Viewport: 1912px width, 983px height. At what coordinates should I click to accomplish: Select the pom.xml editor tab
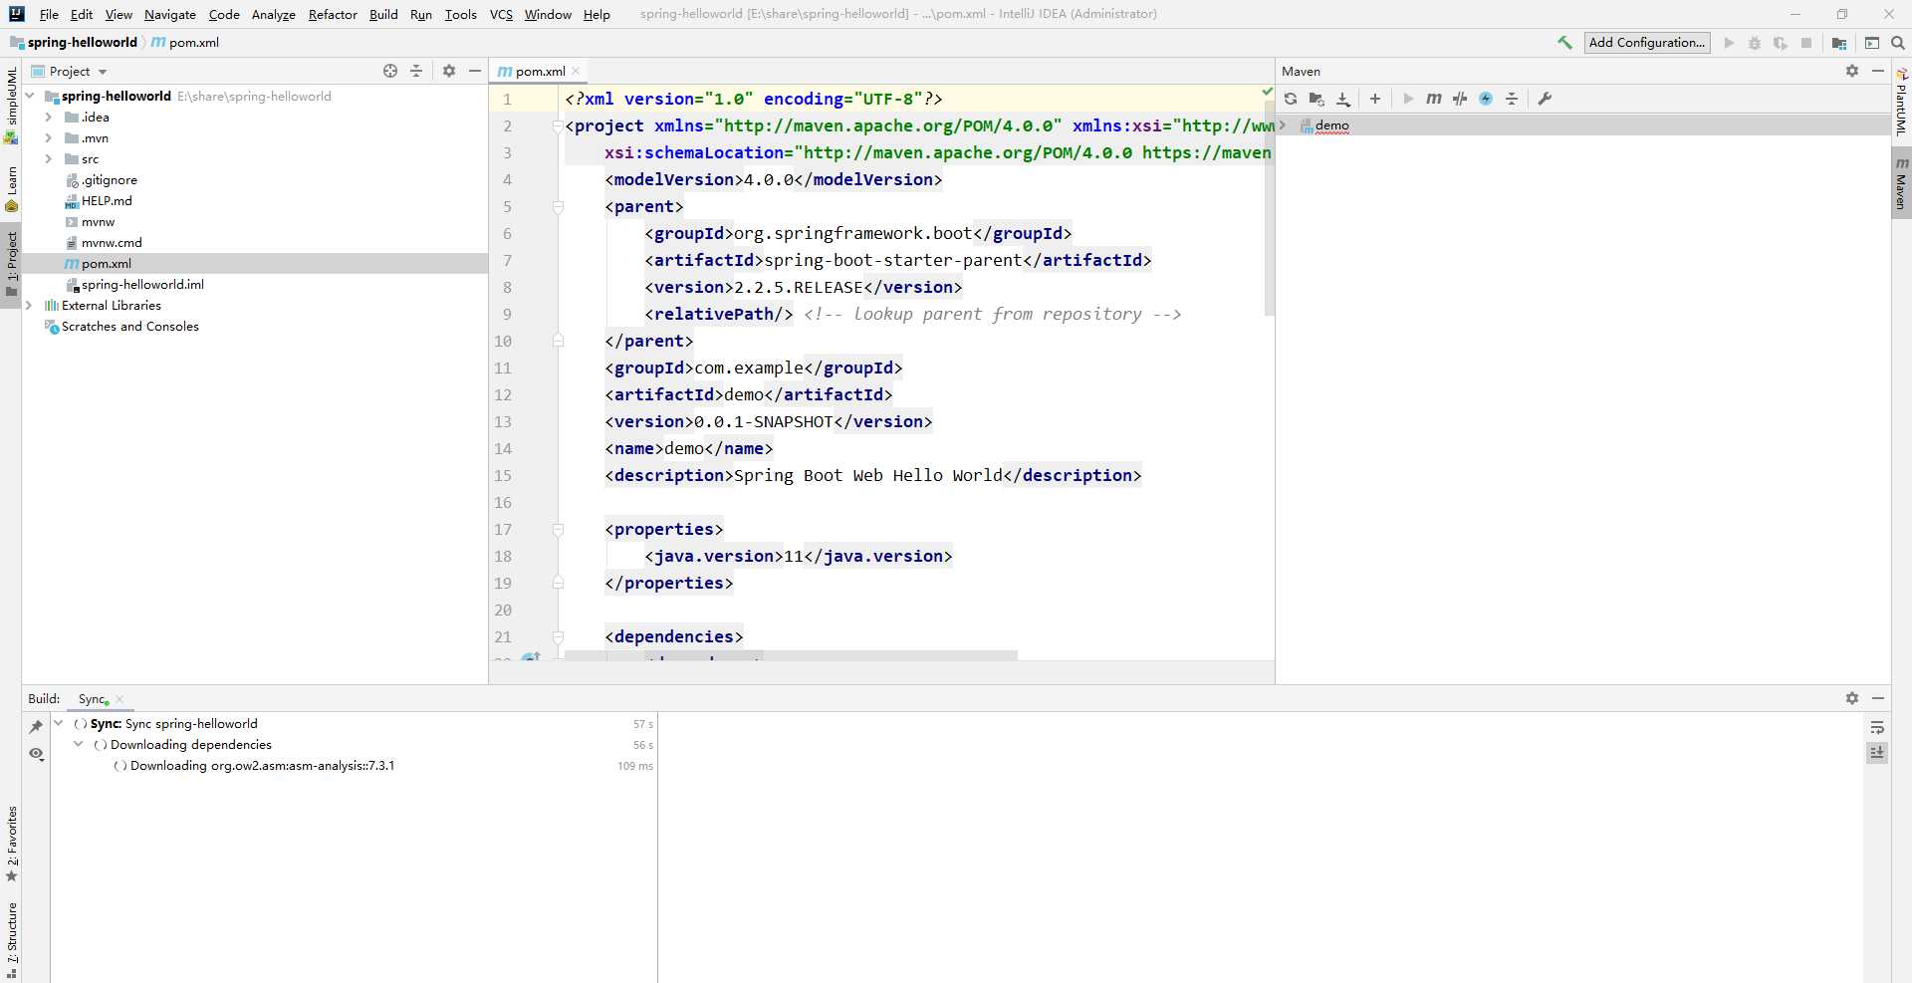tap(540, 71)
